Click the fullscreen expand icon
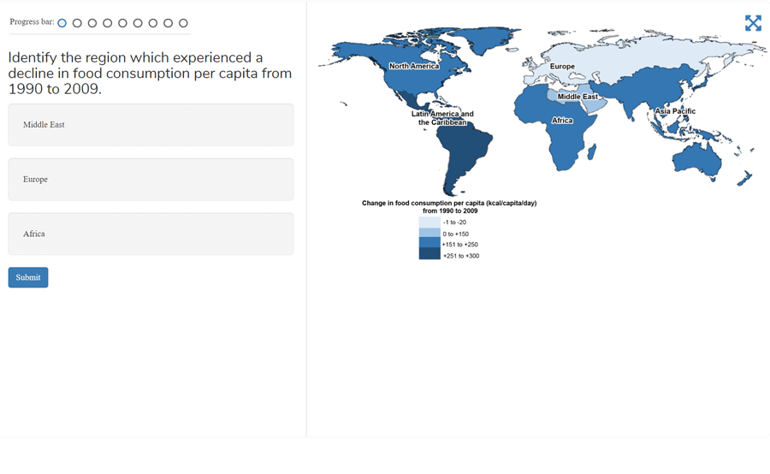 pos(753,23)
